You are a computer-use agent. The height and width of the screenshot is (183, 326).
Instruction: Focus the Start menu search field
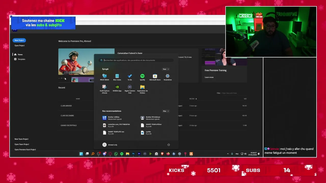tap(136, 60)
